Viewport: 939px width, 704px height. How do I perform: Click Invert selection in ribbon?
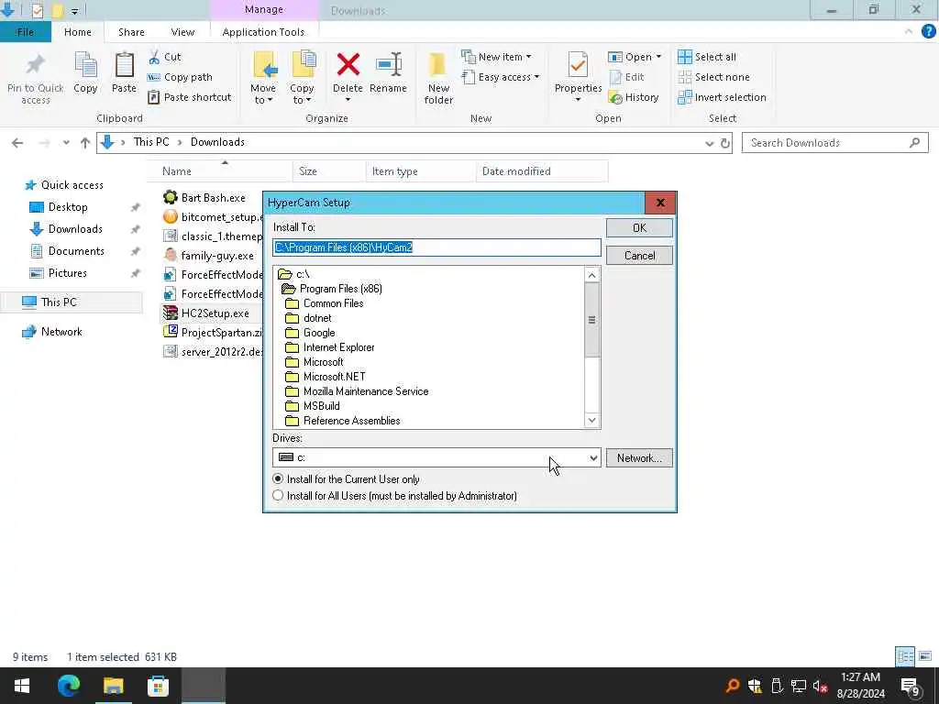pos(722,97)
